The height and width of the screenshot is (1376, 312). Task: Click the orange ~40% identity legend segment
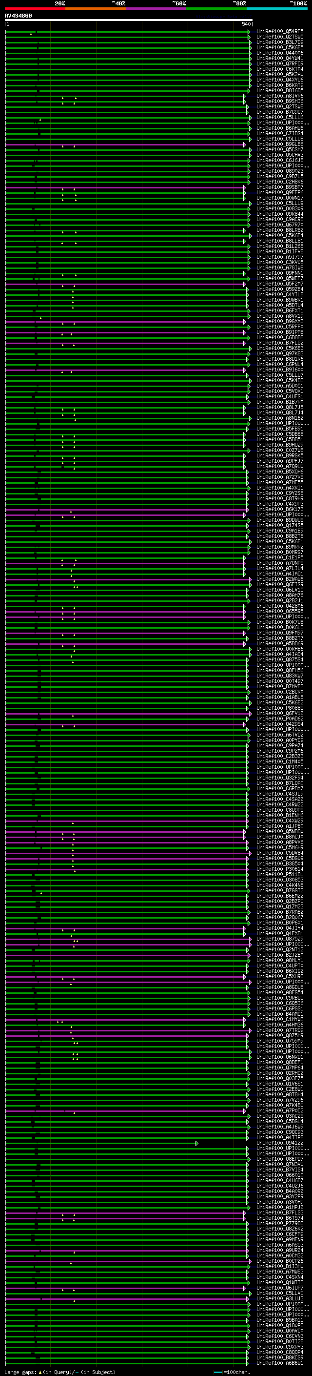tap(96, 9)
